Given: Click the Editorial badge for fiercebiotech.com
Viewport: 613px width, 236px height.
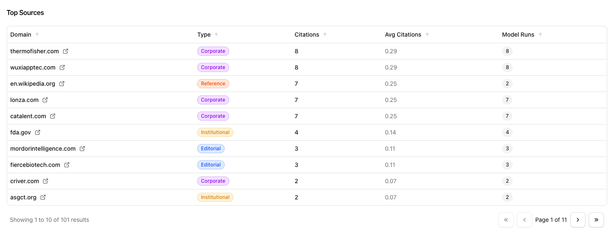Looking at the screenshot, I should [211, 165].
